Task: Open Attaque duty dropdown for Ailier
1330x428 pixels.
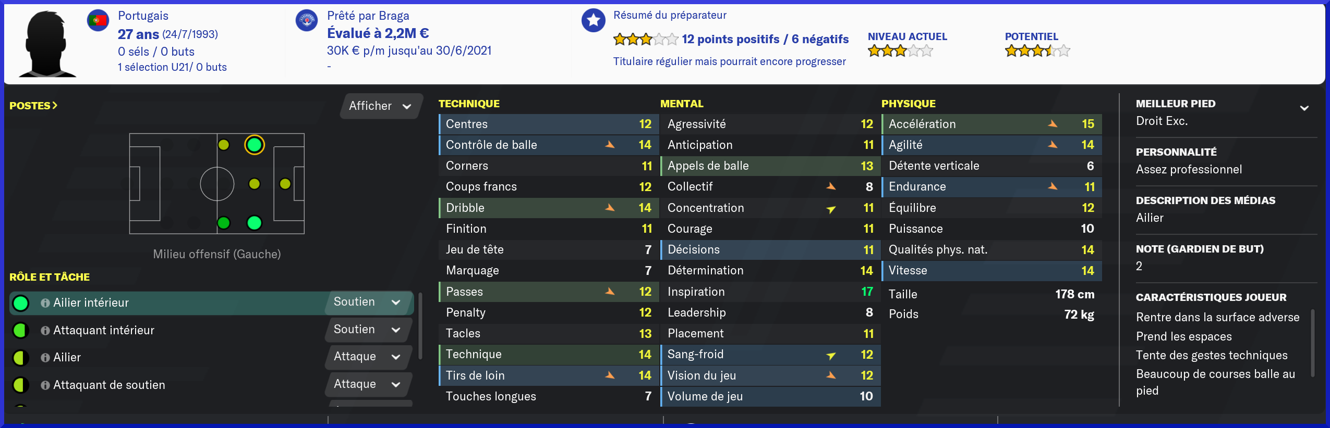Action: (x=367, y=357)
